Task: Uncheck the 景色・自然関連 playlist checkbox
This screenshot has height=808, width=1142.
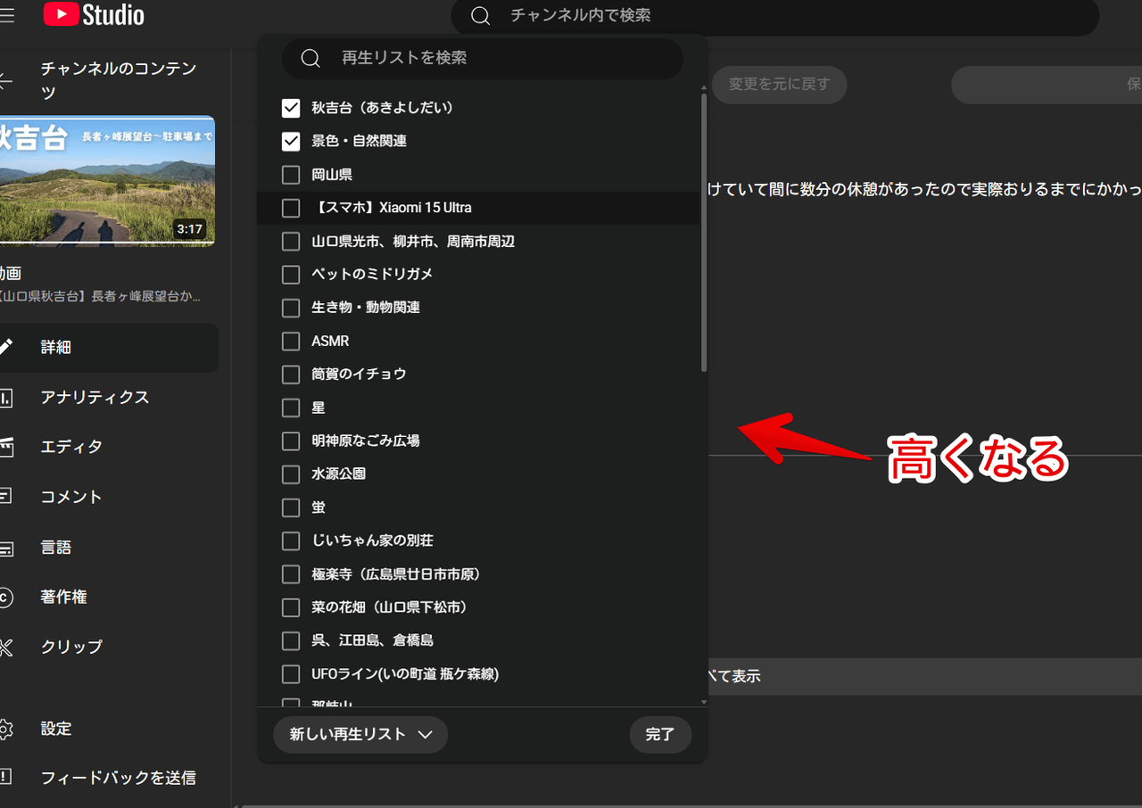Action: click(x=291, y=141)
